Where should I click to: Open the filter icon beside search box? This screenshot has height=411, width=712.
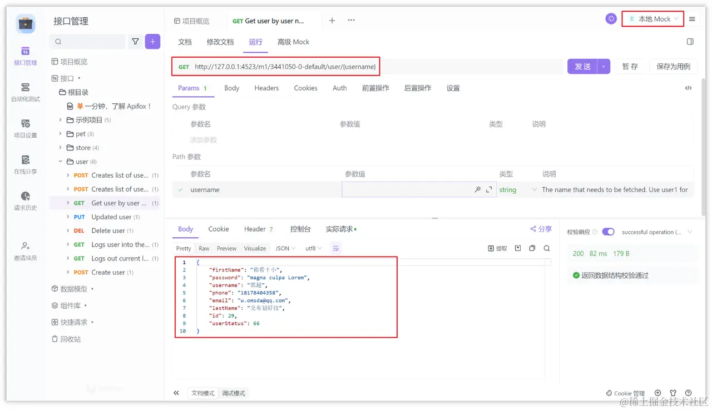pyautogui.click(x=135, y=42)
